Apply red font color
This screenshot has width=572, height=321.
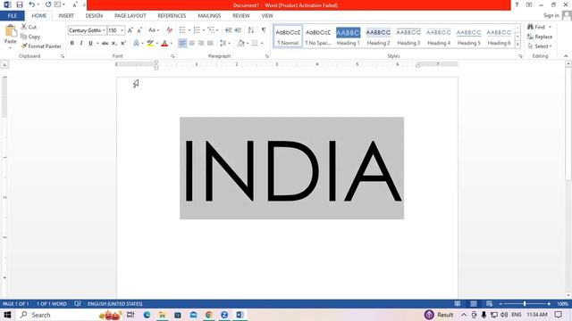164,44
